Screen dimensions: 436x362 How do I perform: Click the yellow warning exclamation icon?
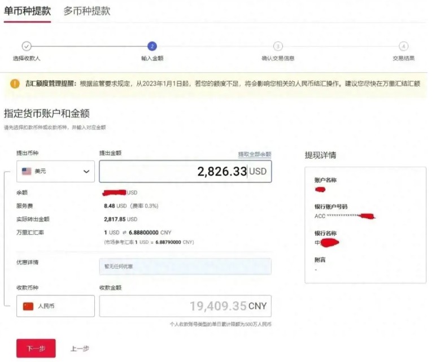[15, 84]
